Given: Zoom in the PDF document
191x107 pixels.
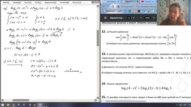Looking at the screenshot, I should pos(154,18).
